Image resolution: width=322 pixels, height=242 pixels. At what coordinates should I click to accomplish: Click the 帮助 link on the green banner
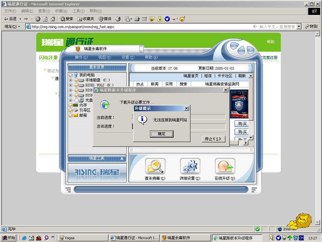pyautogui.click(x=270, y=42)
